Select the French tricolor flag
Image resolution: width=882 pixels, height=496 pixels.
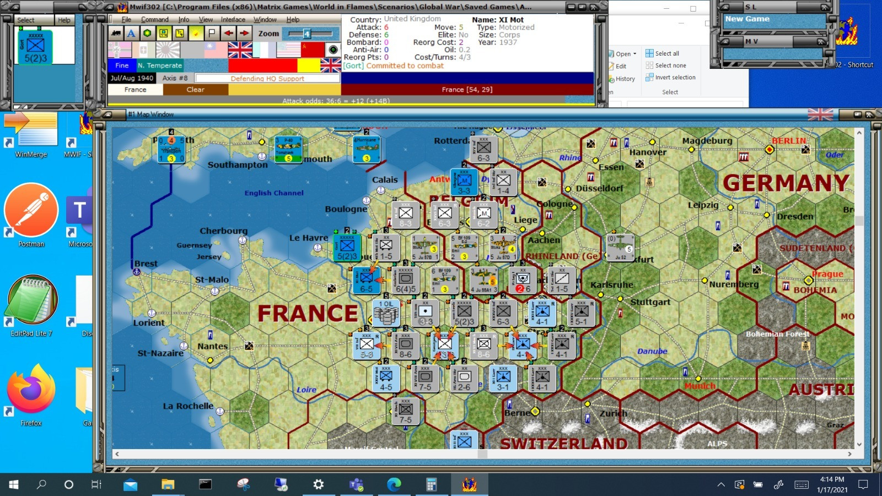pyautogui.click(x=264, y=50)
